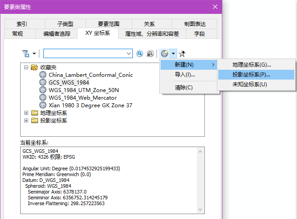
Task: Choose 清除(C) from the menu
Action: pos(188,88)
